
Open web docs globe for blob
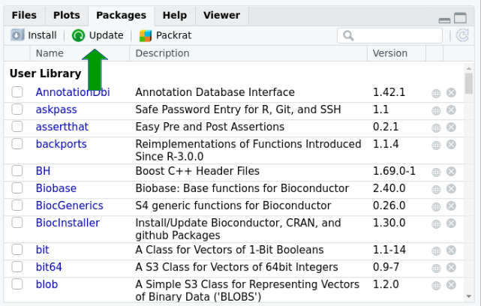tap(436, 285)
